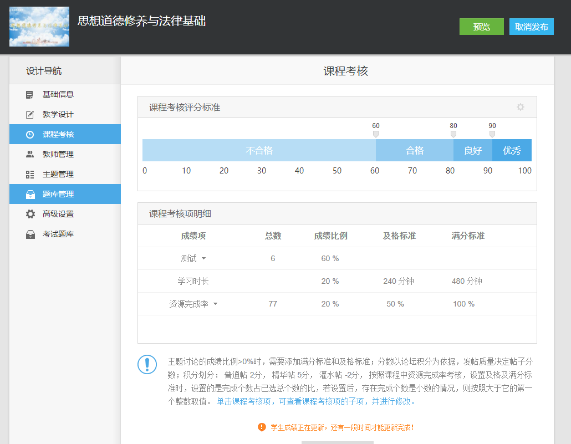The width and height of the screenshot is (571, 444).
Task: Click the 题库管理 inbox icon
Action: click(30, 195)
